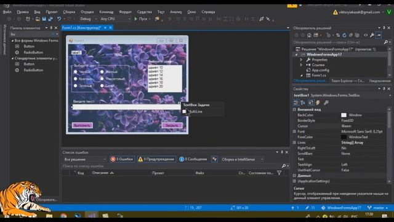Select the Черный radio button
The image size is (394, 222).
[x=75, y=72]
